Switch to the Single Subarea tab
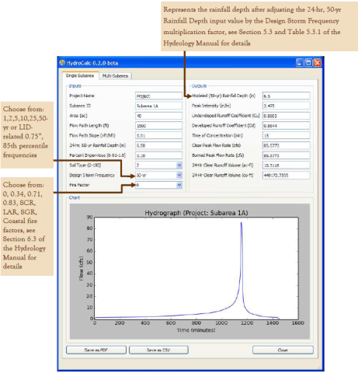 (80, 75)
